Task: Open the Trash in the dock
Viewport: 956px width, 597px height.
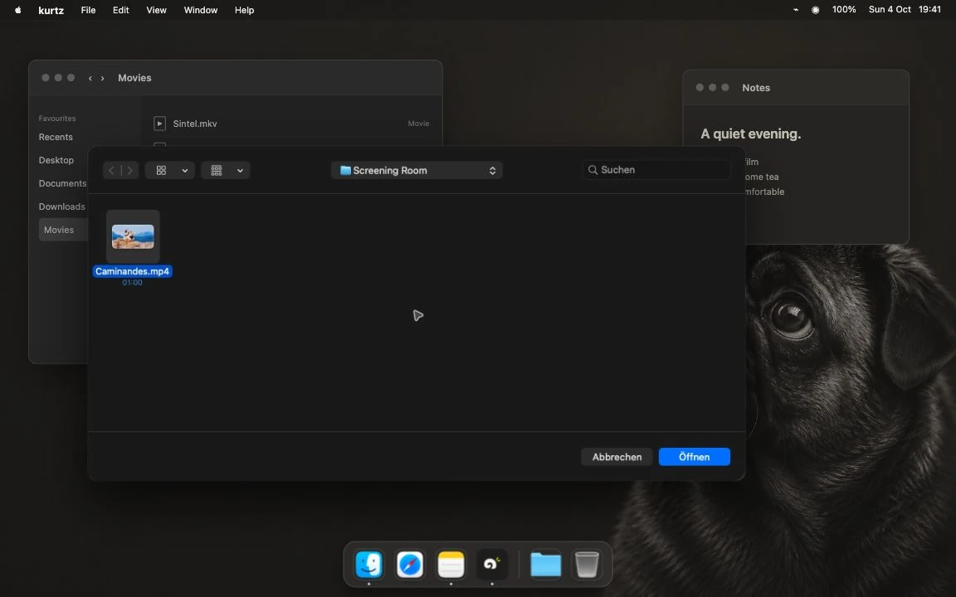Action: point(587,564)
